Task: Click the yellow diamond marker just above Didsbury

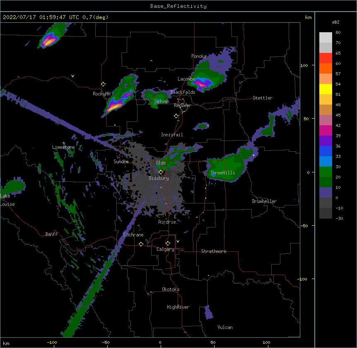Action: (x=161, y=172)
